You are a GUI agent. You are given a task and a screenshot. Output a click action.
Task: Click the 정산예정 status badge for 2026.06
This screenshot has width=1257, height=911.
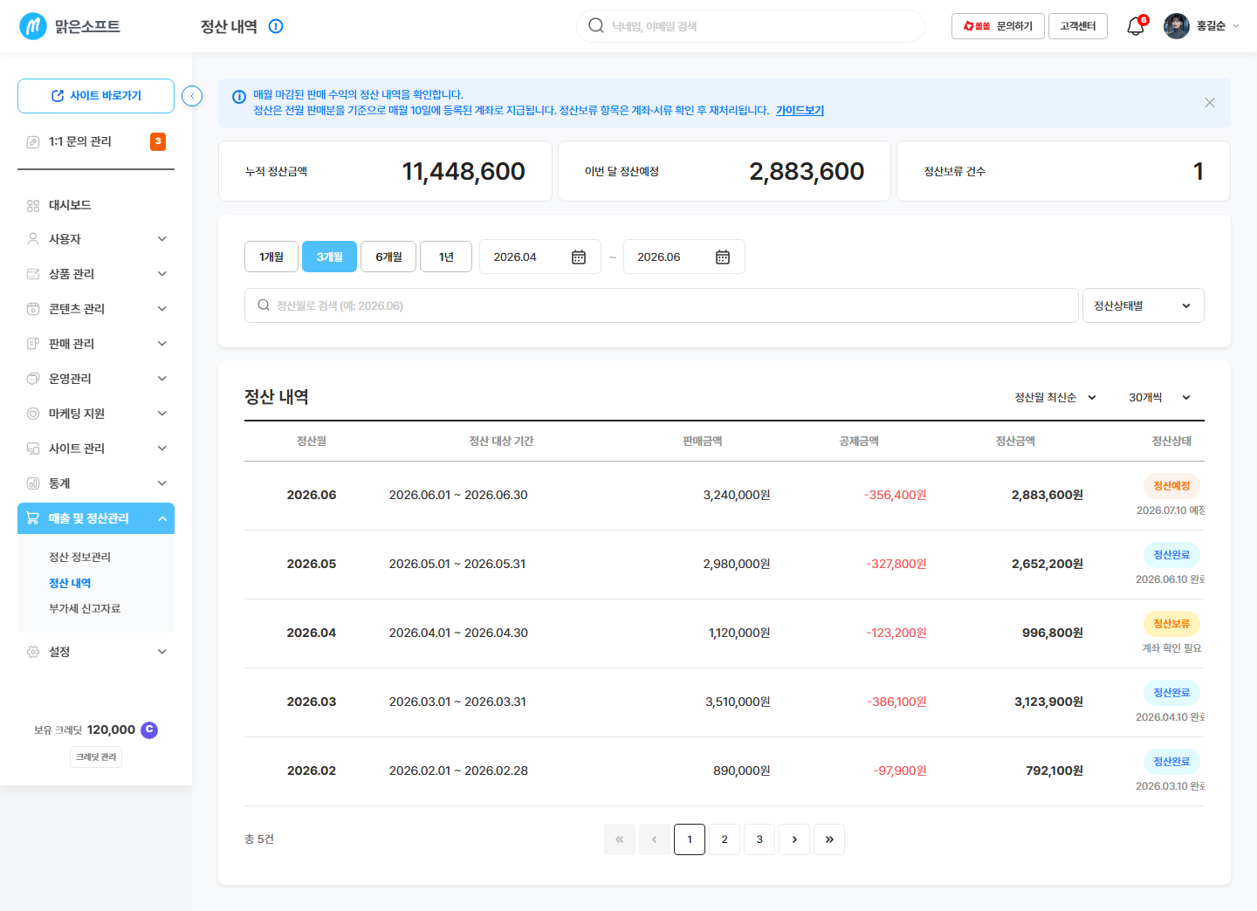tap(1171, 486)
